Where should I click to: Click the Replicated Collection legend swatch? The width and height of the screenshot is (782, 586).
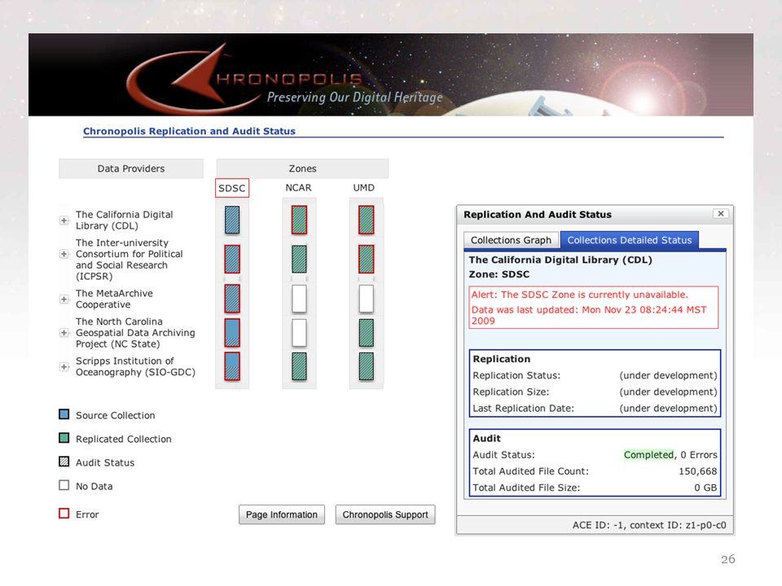(x=64, y=438)
